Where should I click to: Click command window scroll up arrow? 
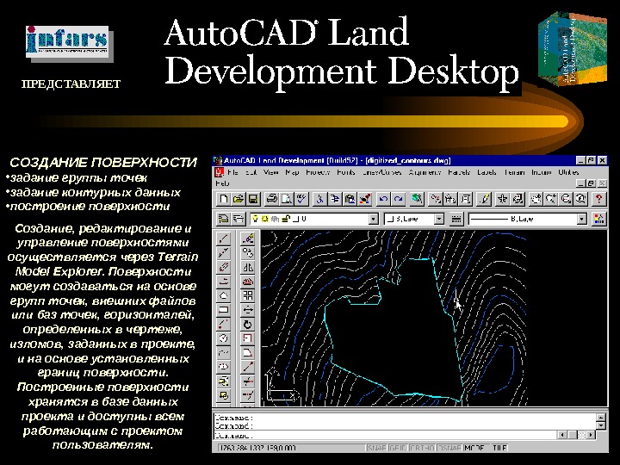click(x=601, y=417)
